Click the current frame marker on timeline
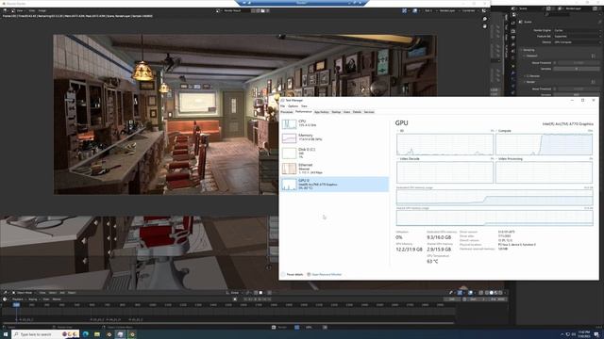The image size is (604, 339). (16, 305)
